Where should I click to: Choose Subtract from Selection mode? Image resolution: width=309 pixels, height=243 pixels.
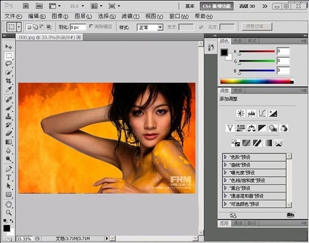[x=42, y=27]
